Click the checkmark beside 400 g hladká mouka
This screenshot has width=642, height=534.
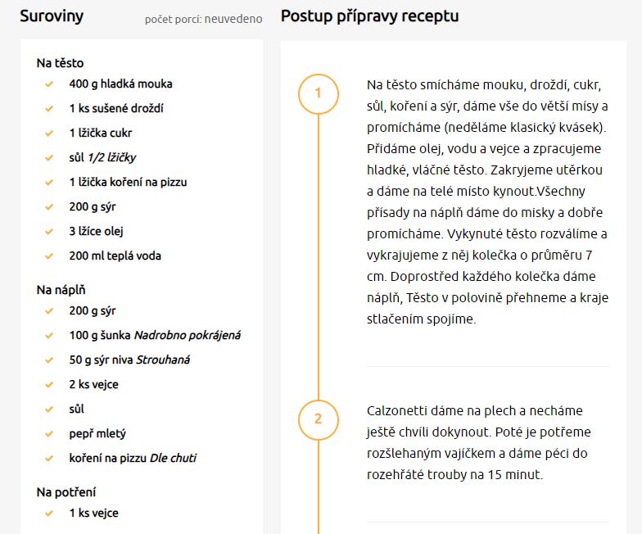[x=50, y=84]
